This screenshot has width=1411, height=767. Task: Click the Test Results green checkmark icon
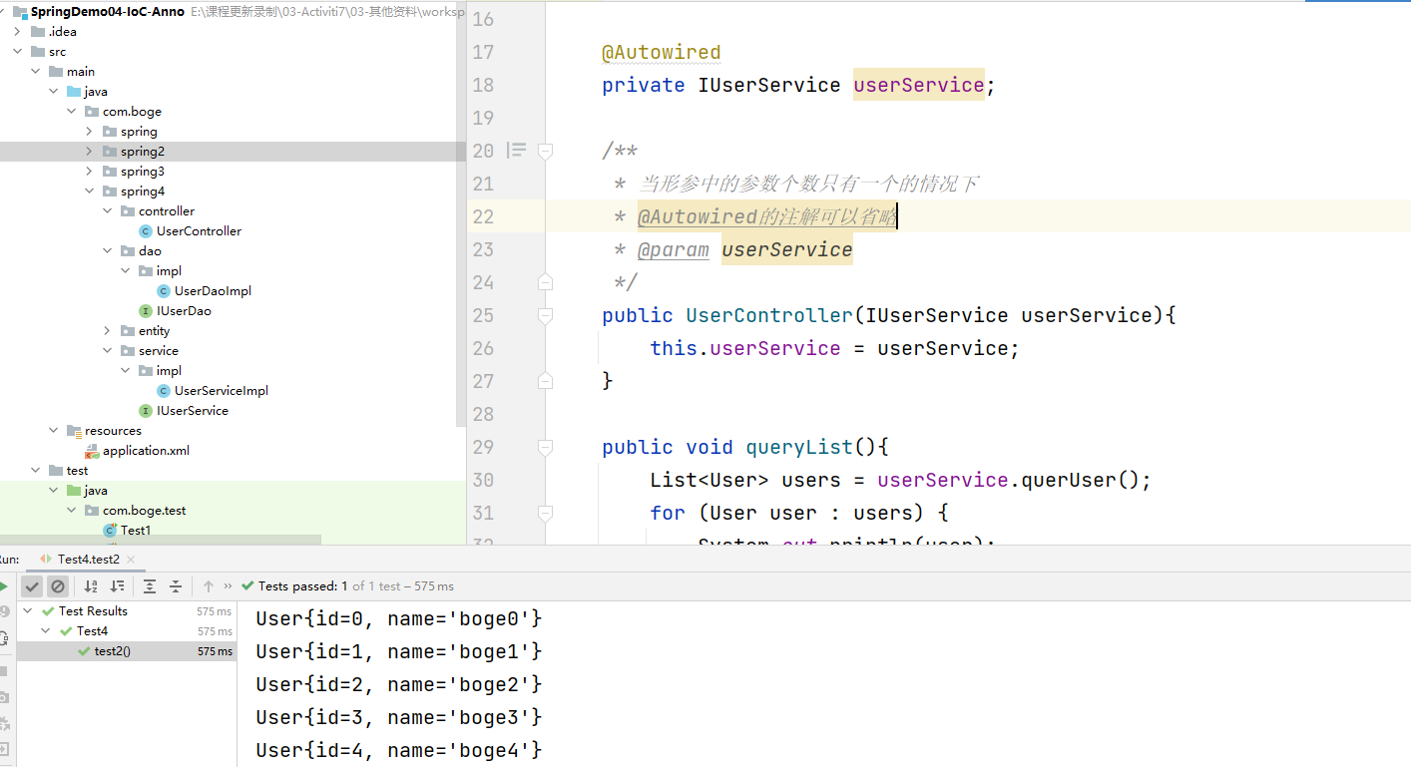tap(48, 611)
